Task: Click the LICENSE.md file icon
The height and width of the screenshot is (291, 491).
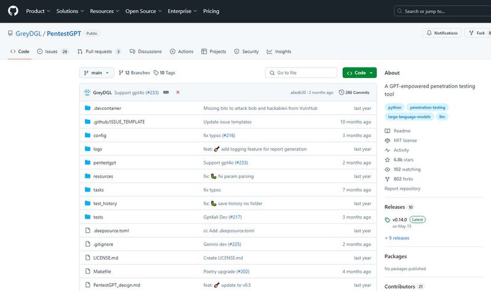Action: (x=88, y=258)
